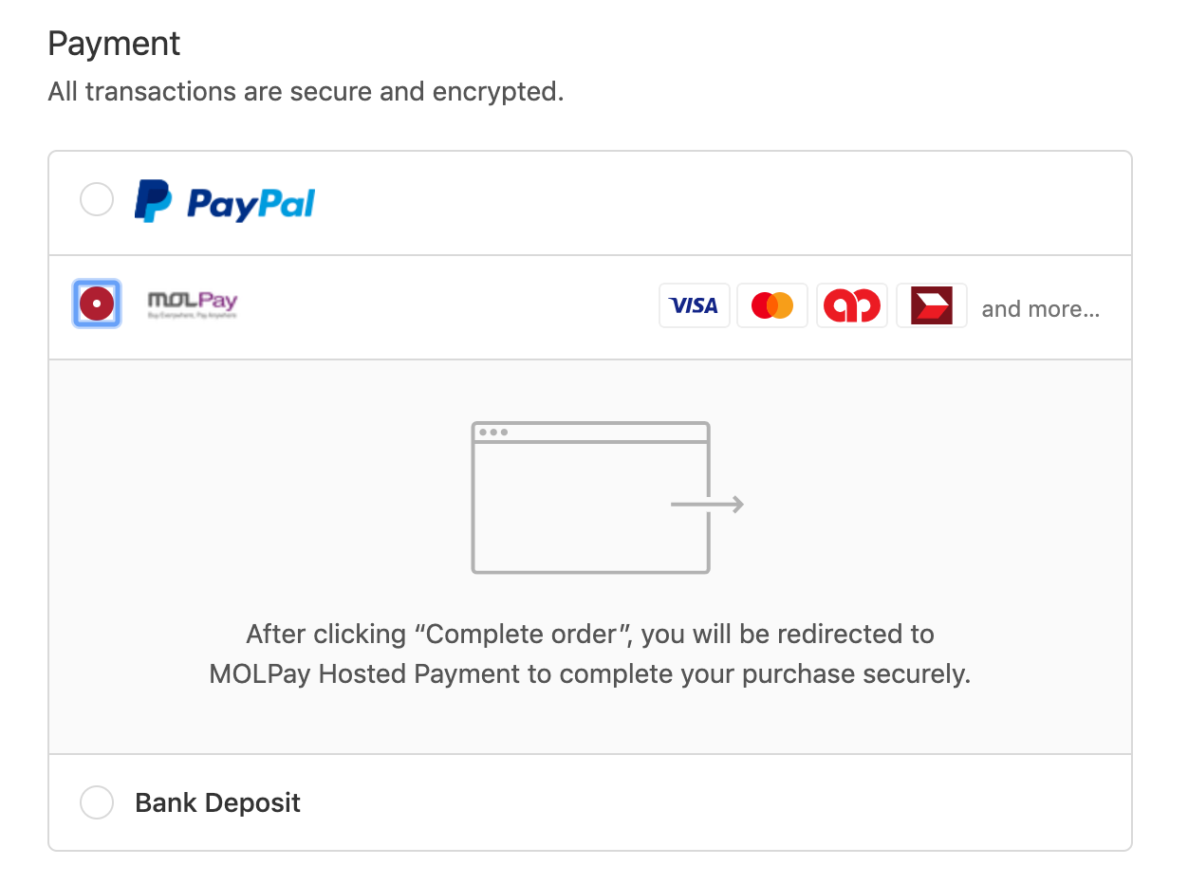Expand 'and more...' to see additional cards
This screenshot has height=884, width=1188.
click(1040, 308)
